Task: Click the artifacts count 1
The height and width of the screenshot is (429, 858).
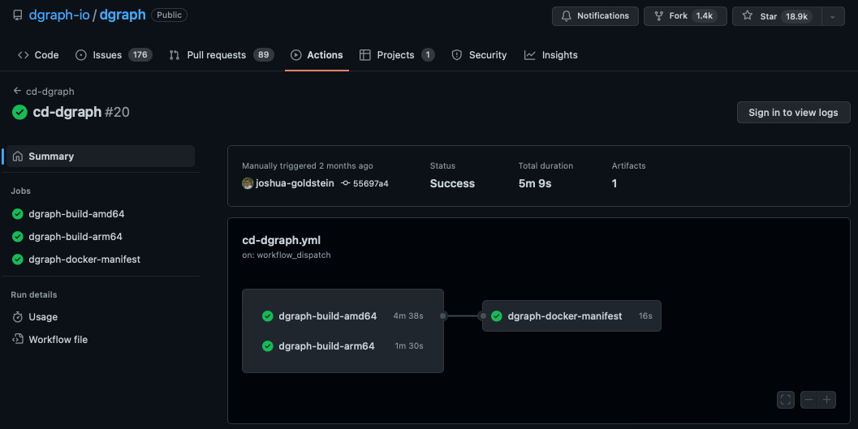Action: 614,183
